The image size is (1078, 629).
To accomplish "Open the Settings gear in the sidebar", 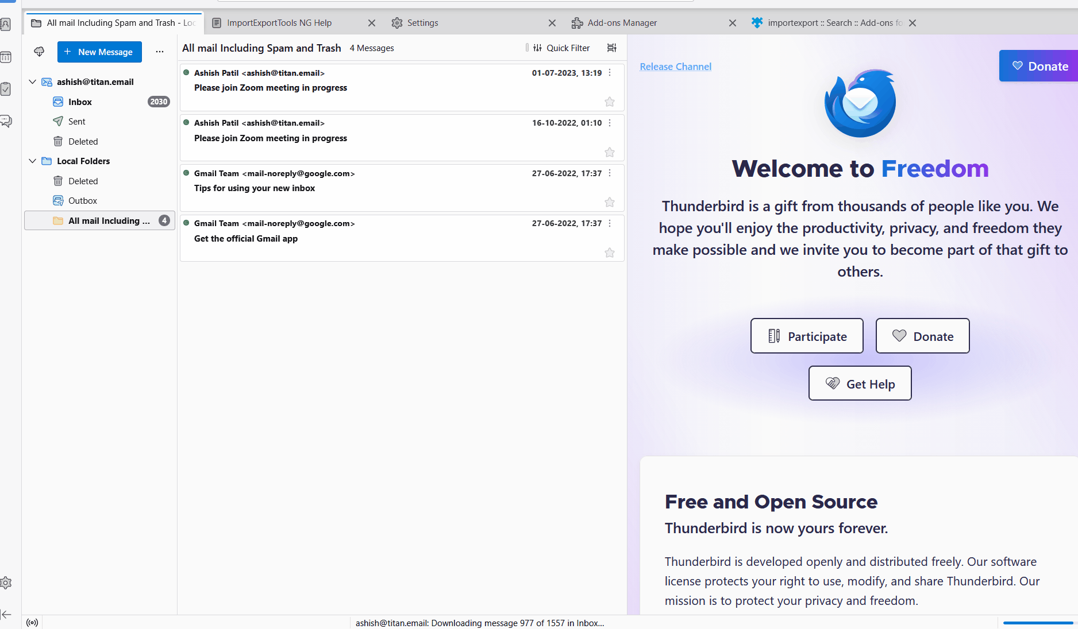I will (6, 583).
